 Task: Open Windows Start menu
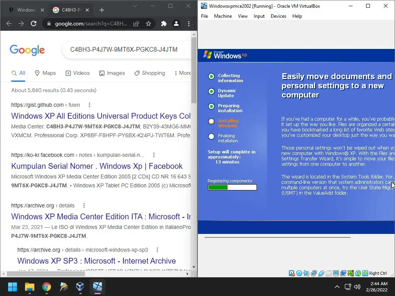click(12, 287)
